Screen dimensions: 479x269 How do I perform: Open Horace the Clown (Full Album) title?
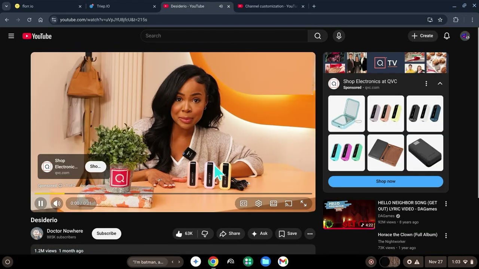tap(408, 235)
